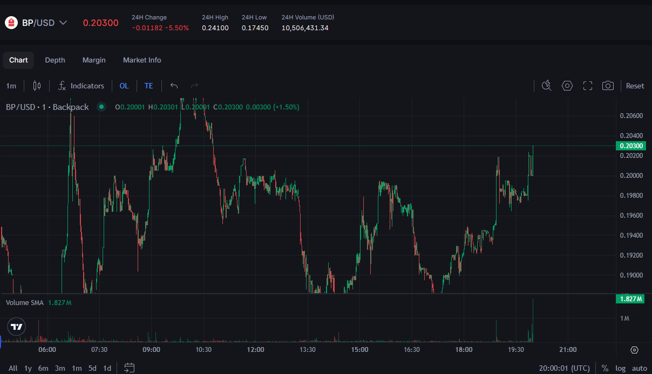652x374 pixels.
Task: Click the 19:30 time axis label
Action: point(516,350)
